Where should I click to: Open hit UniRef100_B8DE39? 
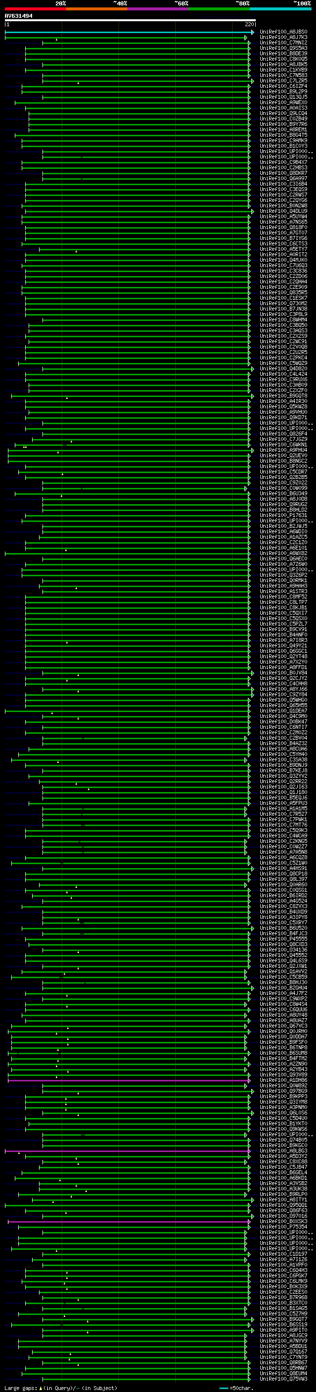283,53
